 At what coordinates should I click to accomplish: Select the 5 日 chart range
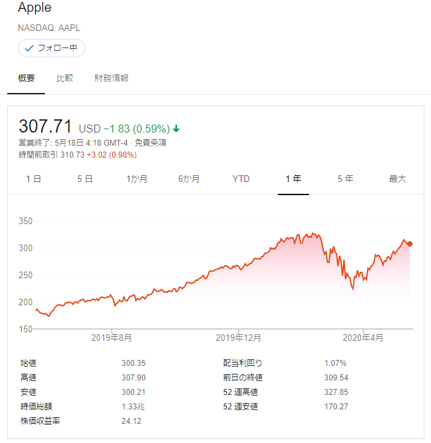pos(85,179)
